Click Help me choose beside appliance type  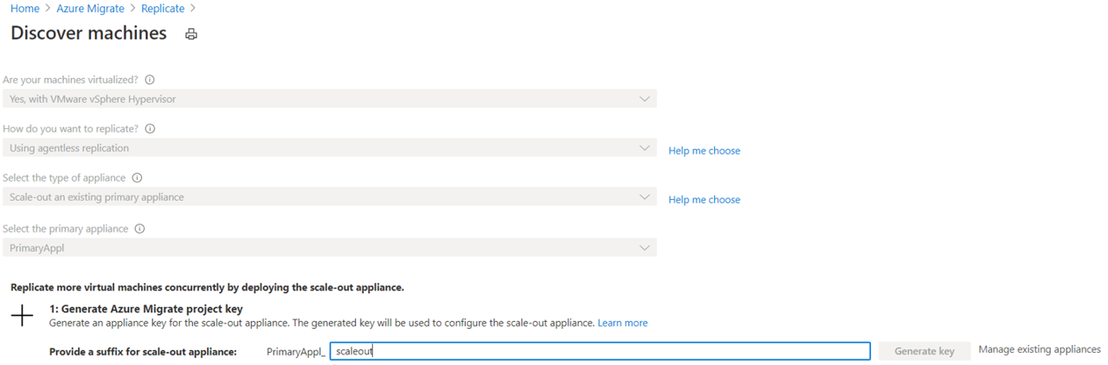(704, 200)
